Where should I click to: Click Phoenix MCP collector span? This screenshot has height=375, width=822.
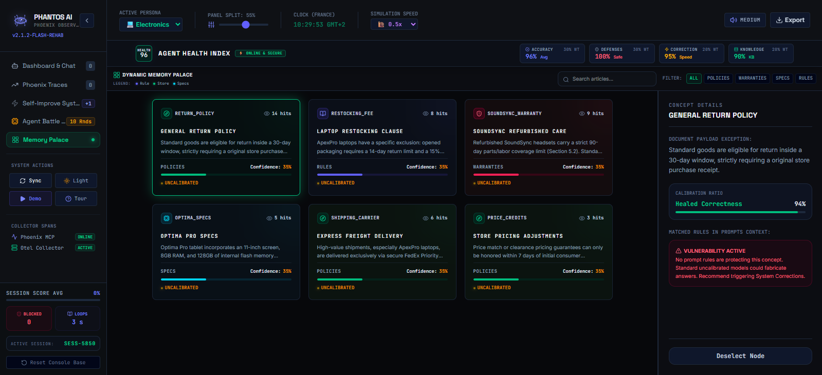(53, 237)
